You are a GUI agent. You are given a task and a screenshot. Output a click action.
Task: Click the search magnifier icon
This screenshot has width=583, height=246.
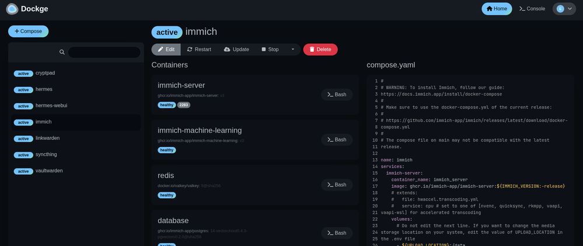(x=62, y=52)
